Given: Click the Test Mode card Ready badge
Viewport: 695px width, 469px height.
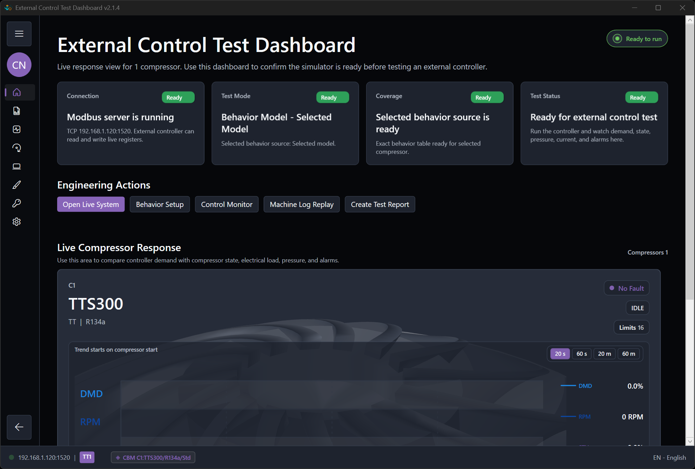Looking at the screenshot, I should [x=333, y=97].
